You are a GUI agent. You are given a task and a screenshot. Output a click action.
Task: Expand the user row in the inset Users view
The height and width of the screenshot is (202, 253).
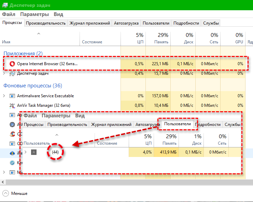(26, 152)
